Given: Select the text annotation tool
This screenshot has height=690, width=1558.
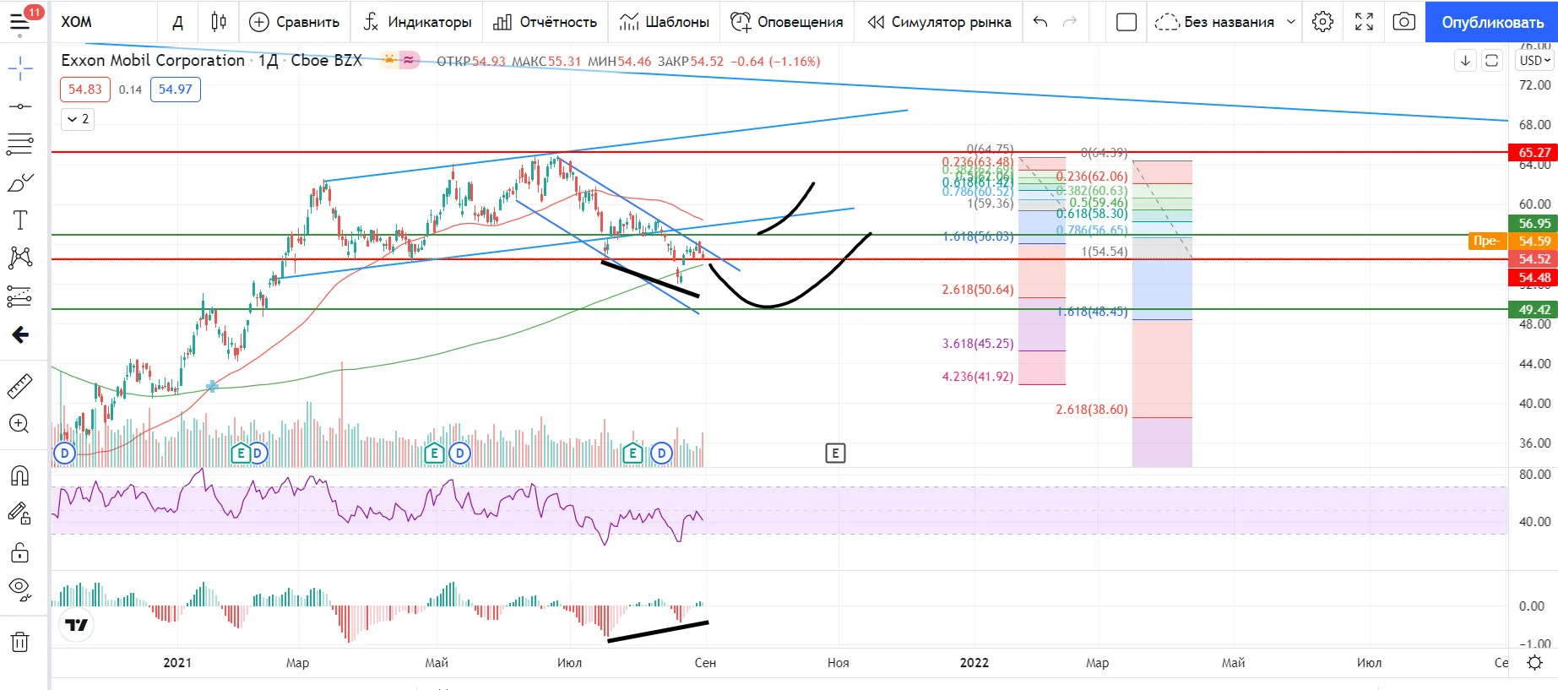Looking at the screenshot, I should coord(20,220).
